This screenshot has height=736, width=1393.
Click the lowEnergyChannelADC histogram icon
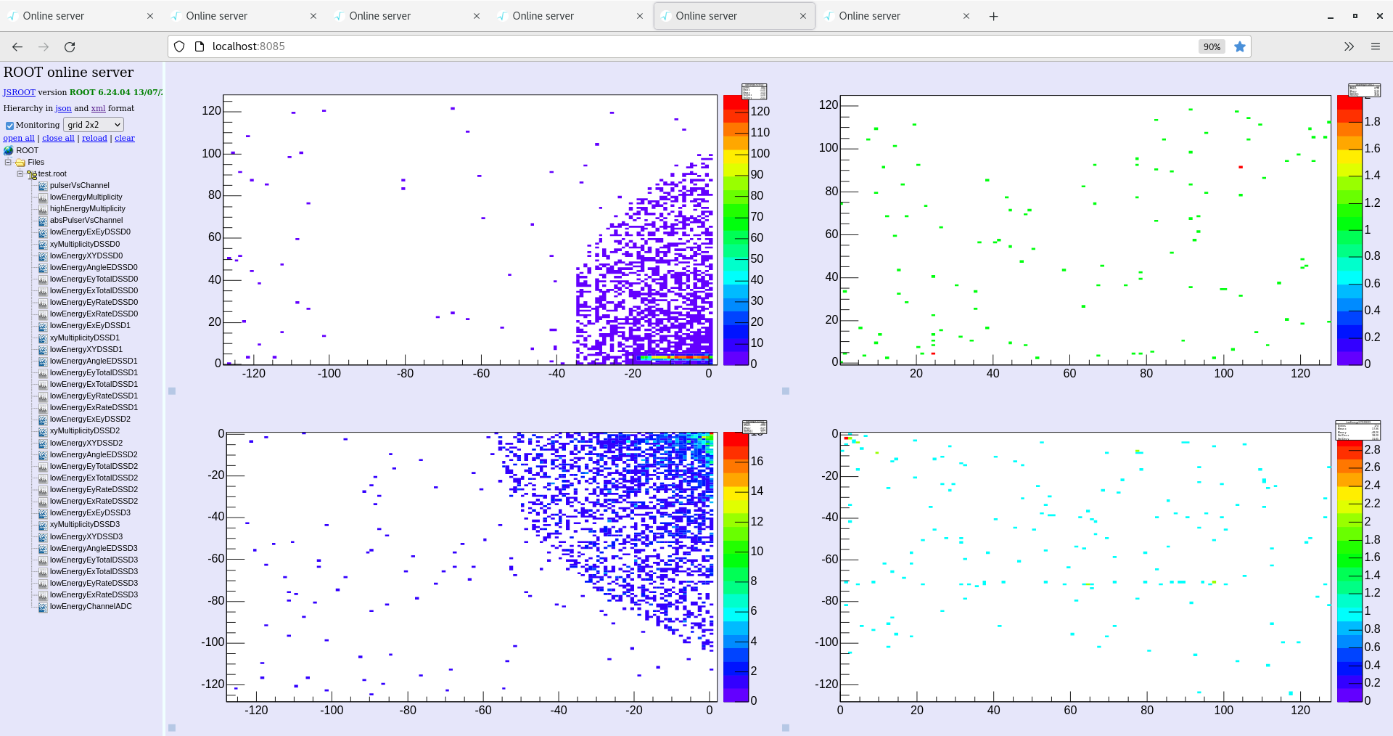(x=43, y=606)
